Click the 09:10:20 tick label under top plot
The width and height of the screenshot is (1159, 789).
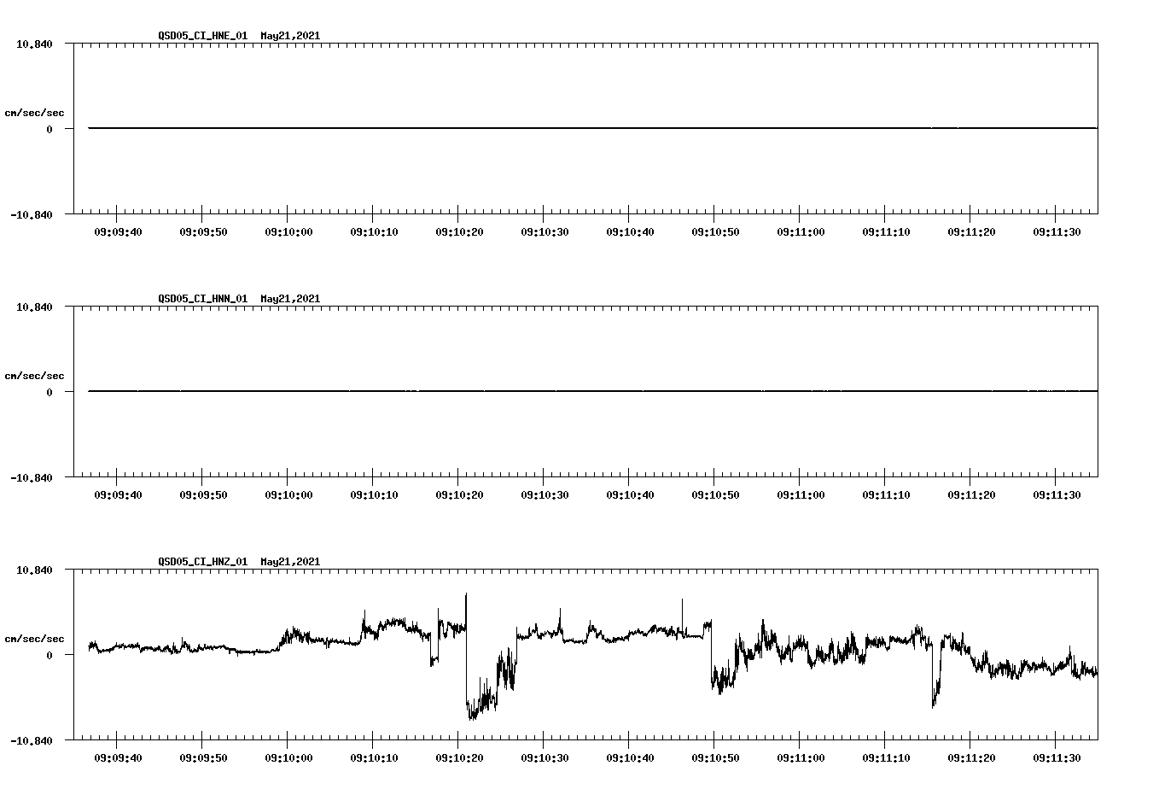457,231
